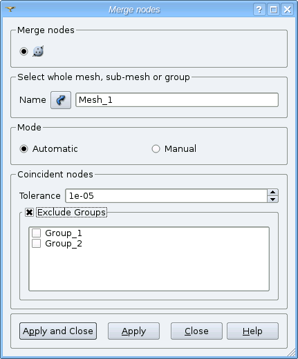Uncheck the Exclude Groups checkbox
Screen dimensions: 298x359
coord(29,213)
